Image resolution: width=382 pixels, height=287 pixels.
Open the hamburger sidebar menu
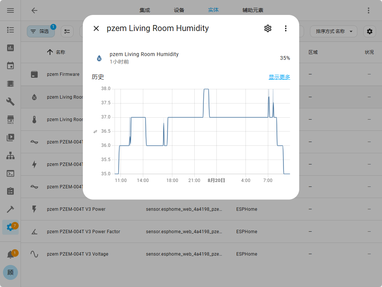pyautogui.click(x=10, y=10)
